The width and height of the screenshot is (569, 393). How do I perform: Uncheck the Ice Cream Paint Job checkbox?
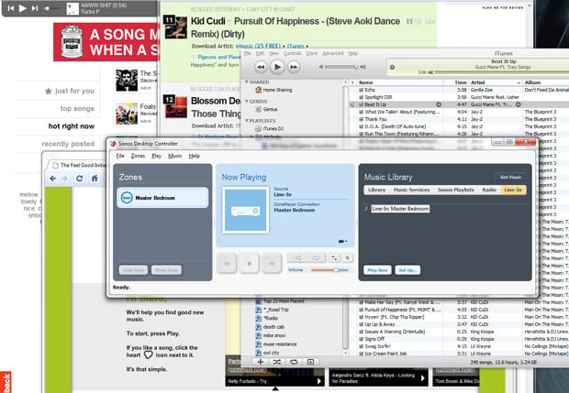point(361,354)
